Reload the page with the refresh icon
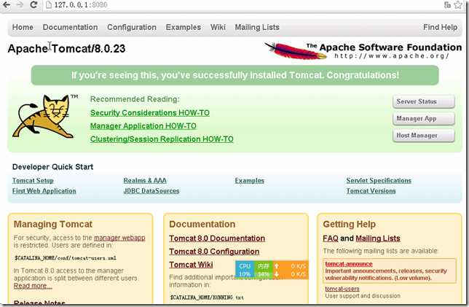Image resolution: width=469 pixels, height=307 pixels. (33, 5)
